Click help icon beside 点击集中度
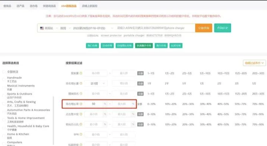 (x=81, y=114)
